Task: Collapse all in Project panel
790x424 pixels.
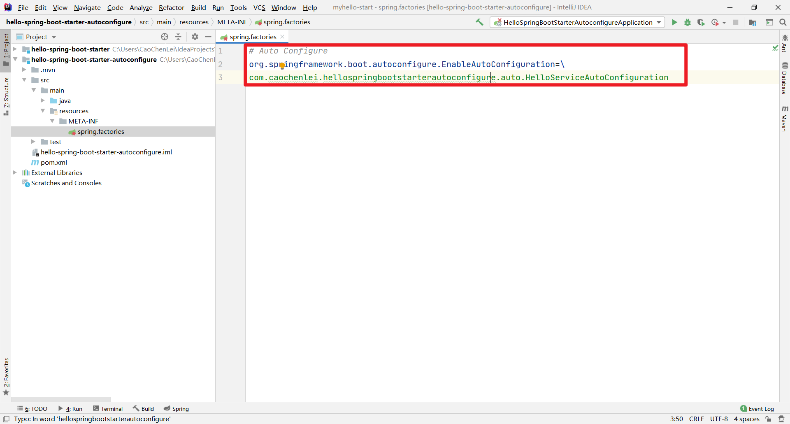Action: pyautogui.click(x=178, y=37)
